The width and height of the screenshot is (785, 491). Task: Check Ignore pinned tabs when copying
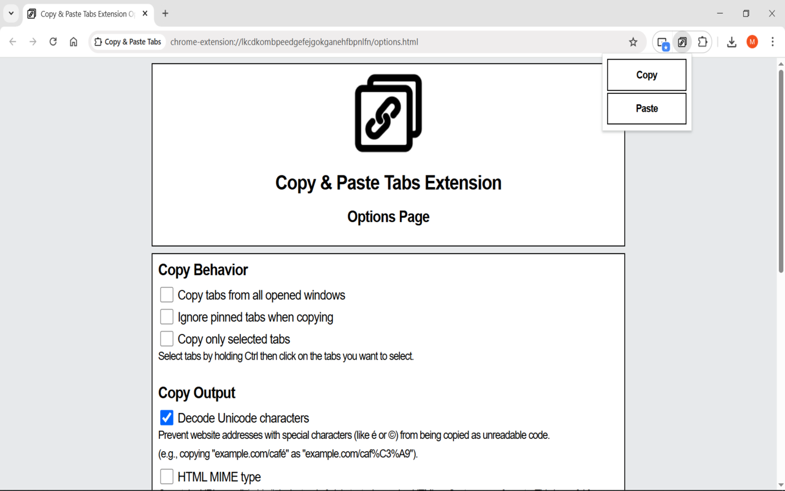[x=166, y=317]
